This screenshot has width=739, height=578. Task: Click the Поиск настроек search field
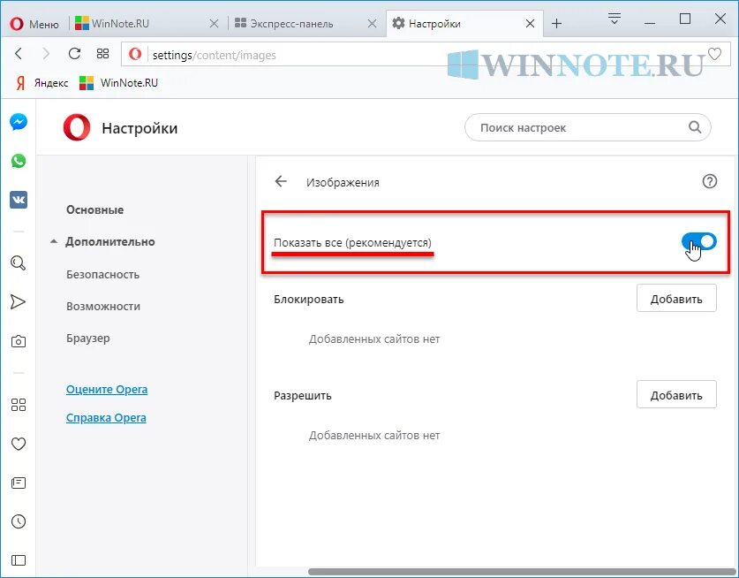click(587, 127)
